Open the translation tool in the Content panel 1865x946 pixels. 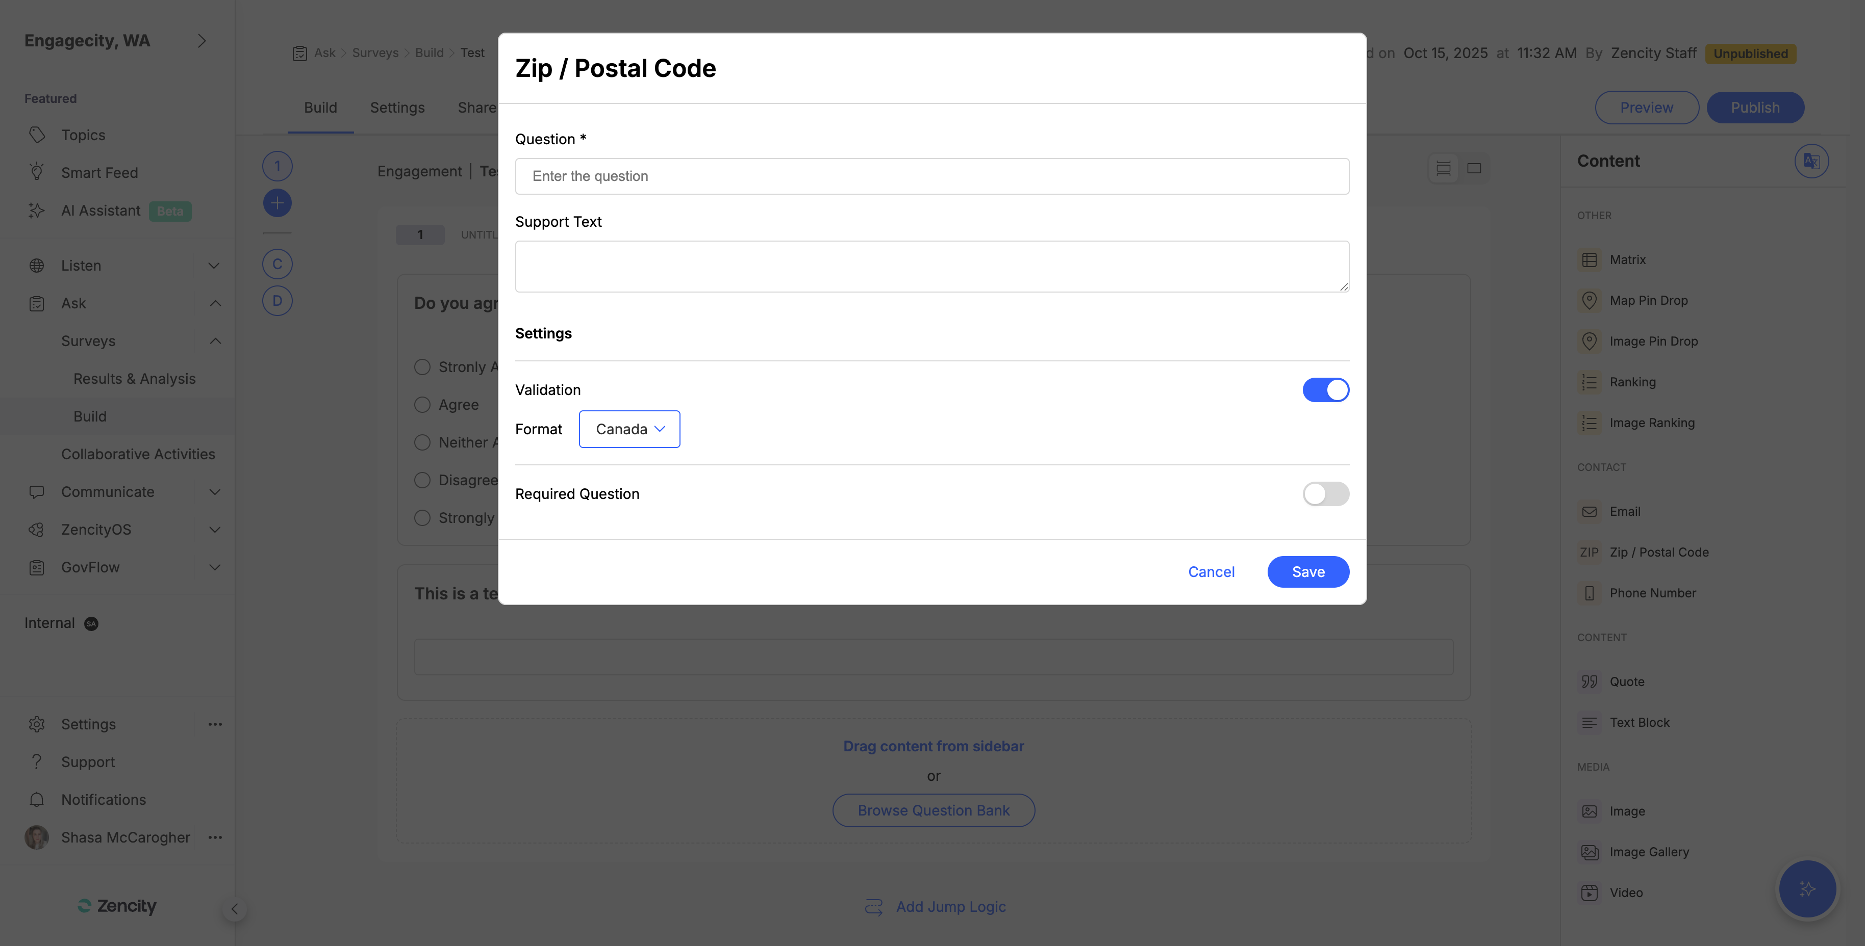(1811, 161)
